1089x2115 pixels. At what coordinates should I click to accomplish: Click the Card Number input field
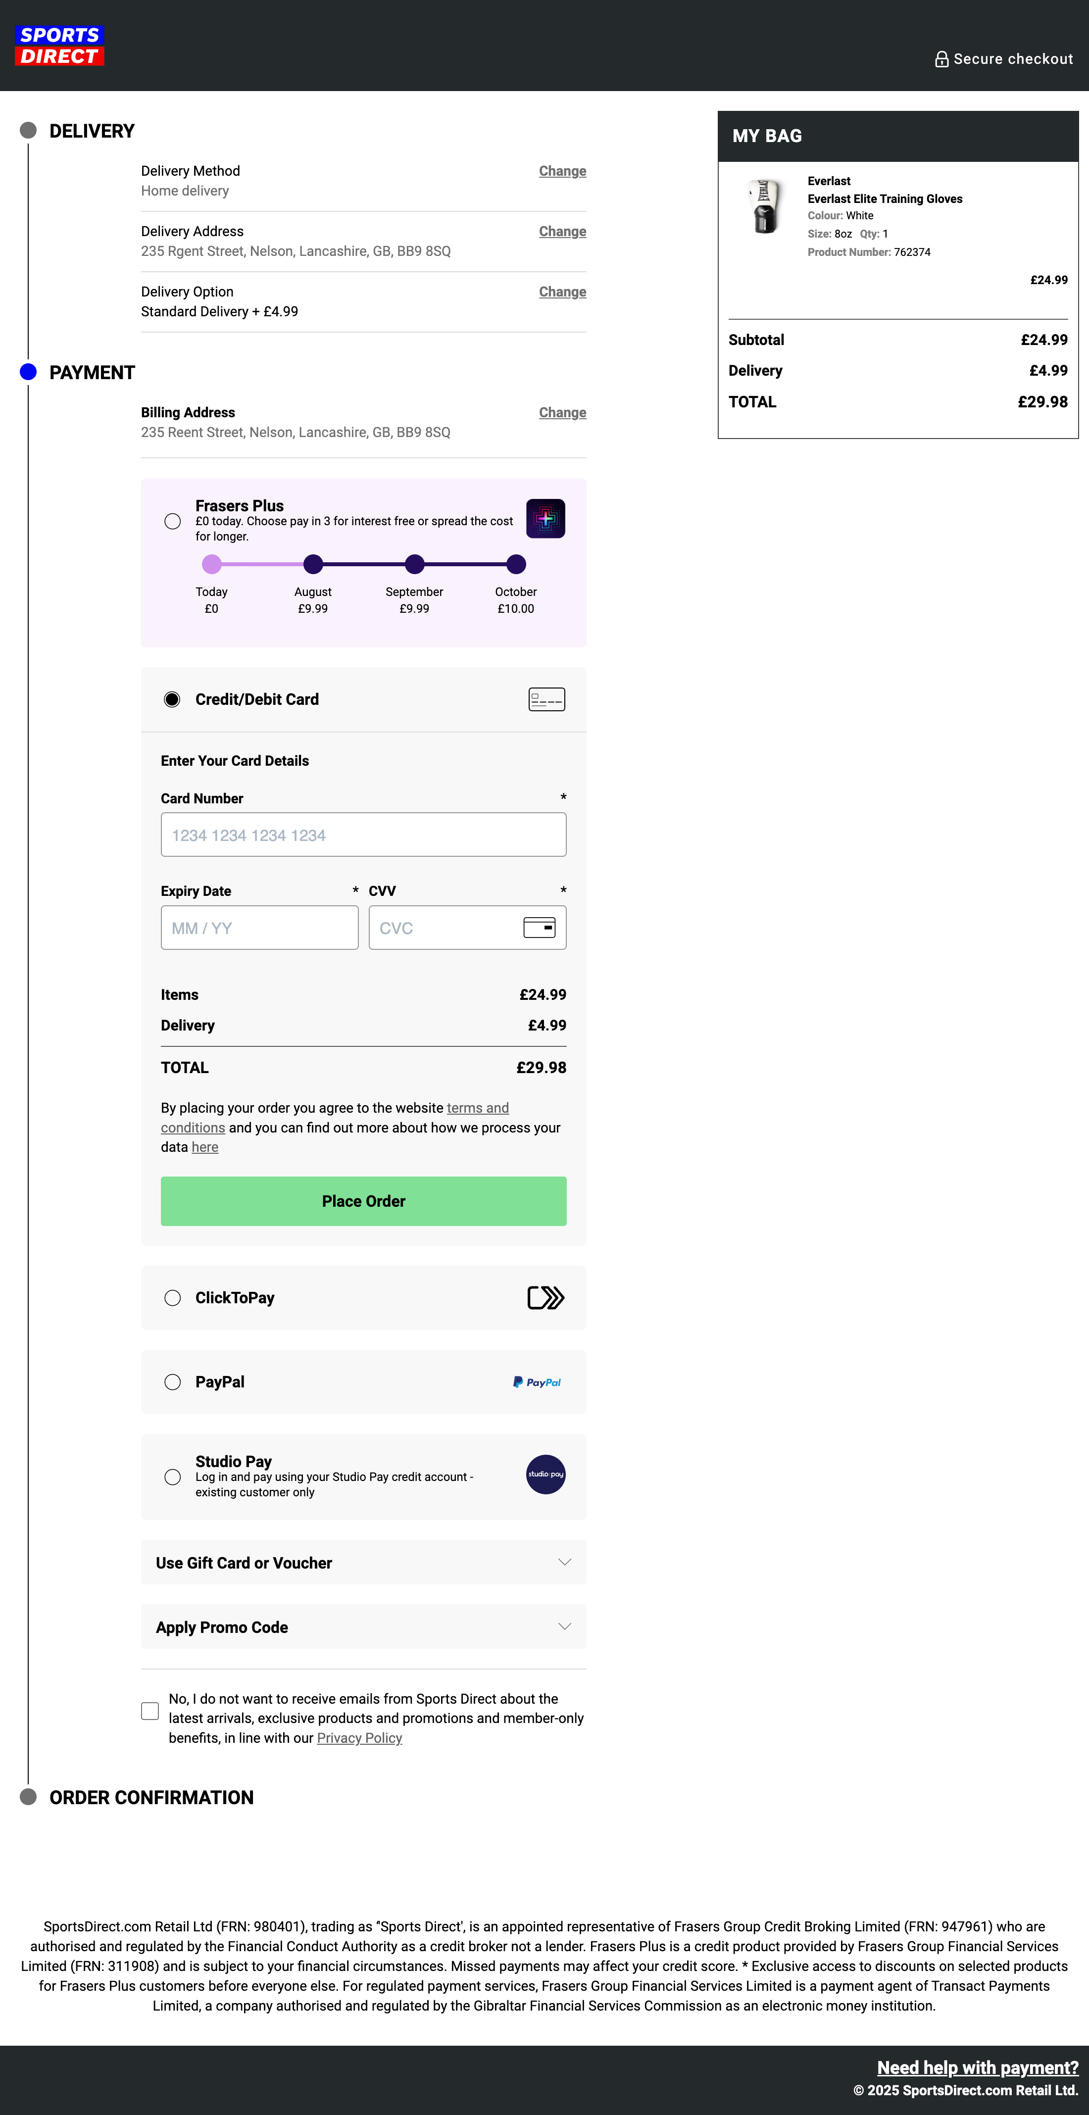point(364,834)
